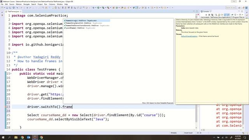This screenshot has height=140, width=249.
Task: Collapse the imports fold at line 3
Action: 11,24
